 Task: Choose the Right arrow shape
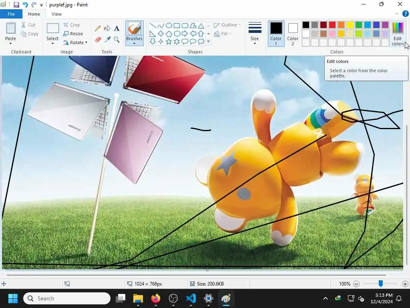tap(185, 34)
